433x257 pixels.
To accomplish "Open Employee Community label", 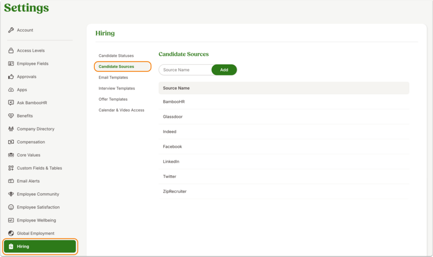I will point(38,194).
